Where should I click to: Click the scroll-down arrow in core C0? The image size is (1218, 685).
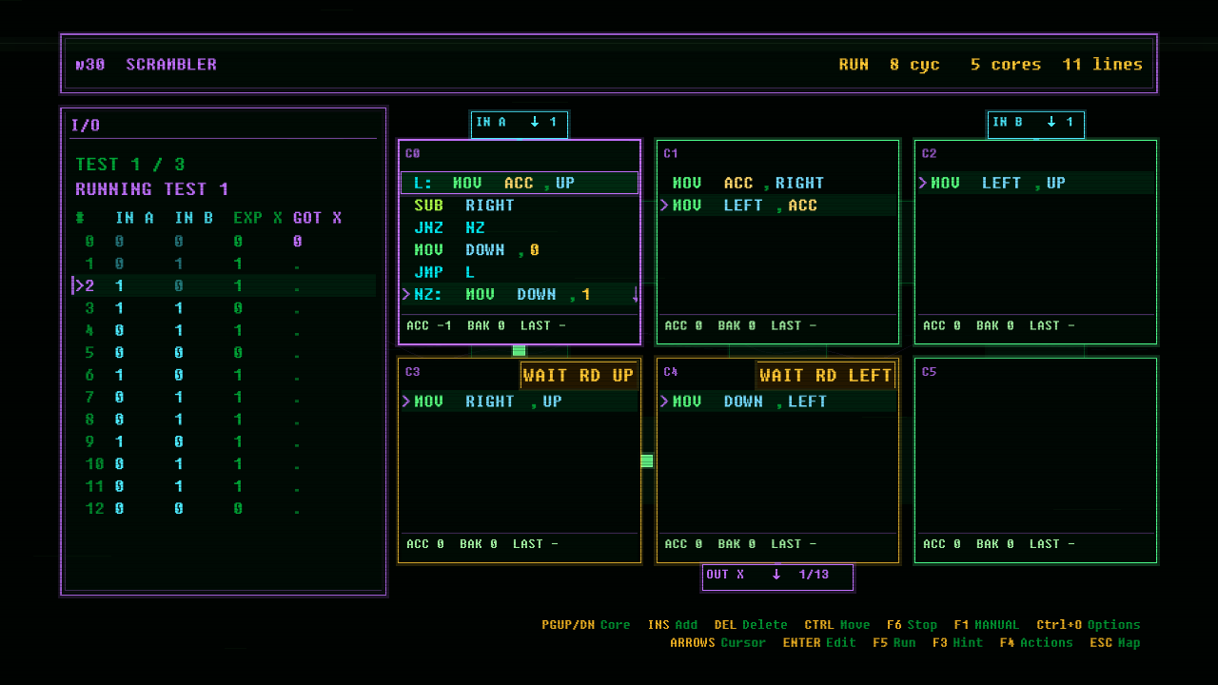click(x=635, y=295)
